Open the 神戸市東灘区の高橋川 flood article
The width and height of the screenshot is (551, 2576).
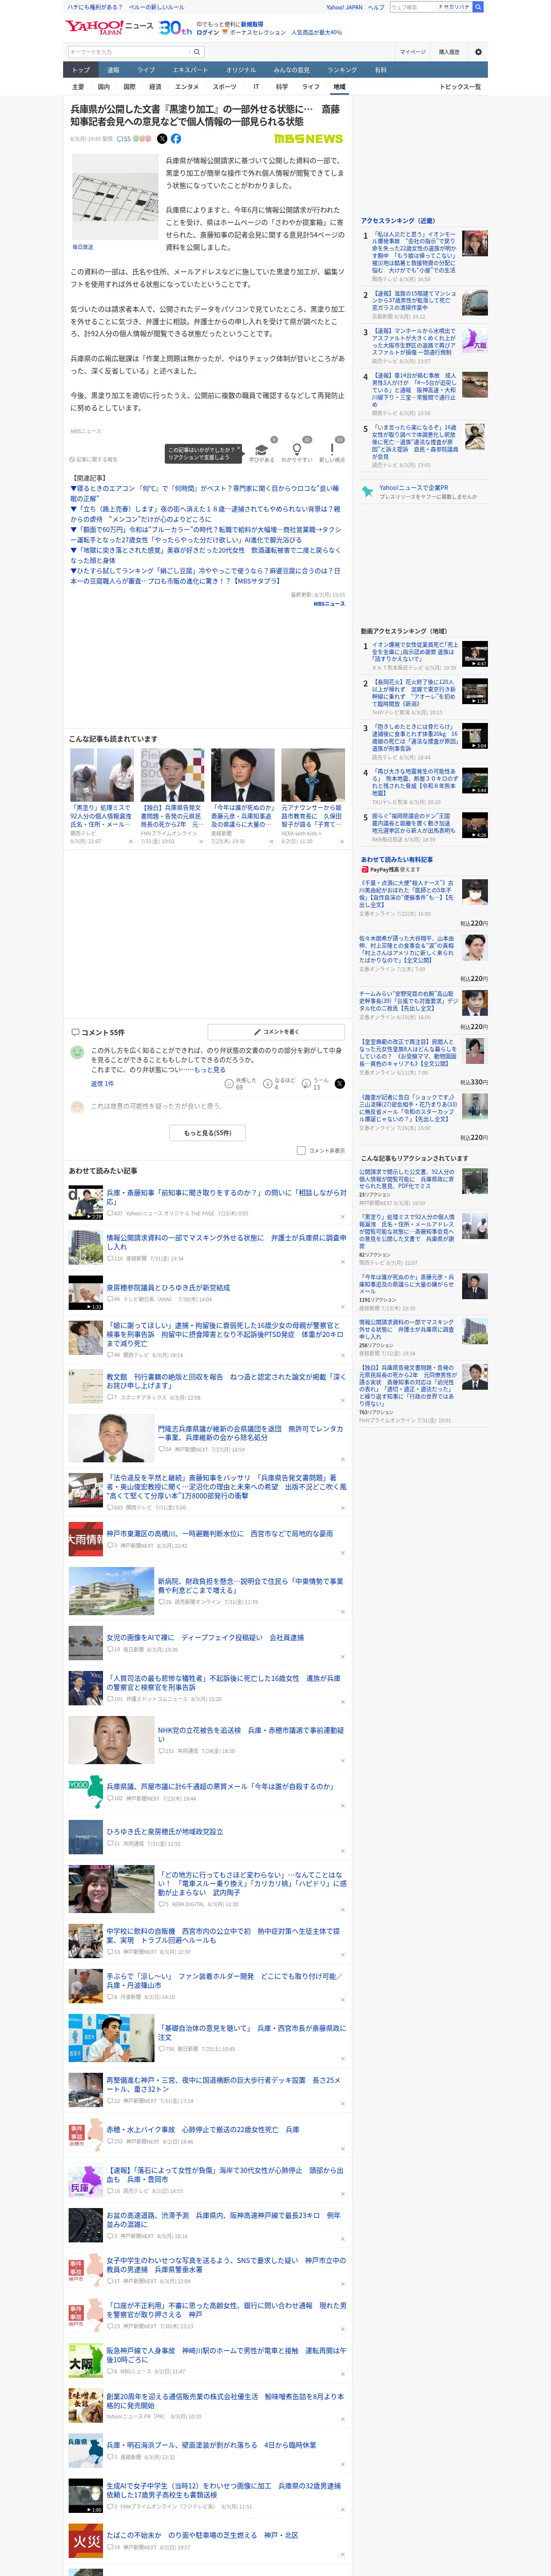pyautogui.click(x=220, y=1533)
